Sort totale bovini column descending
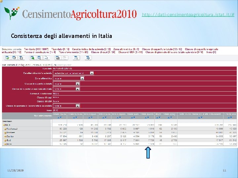Viewport: 238px width, 178px height. (x=61, y=117)
